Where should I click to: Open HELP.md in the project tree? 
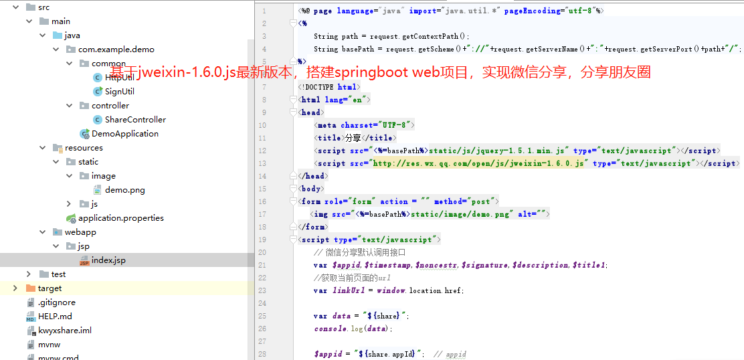(x=55, y=317)
